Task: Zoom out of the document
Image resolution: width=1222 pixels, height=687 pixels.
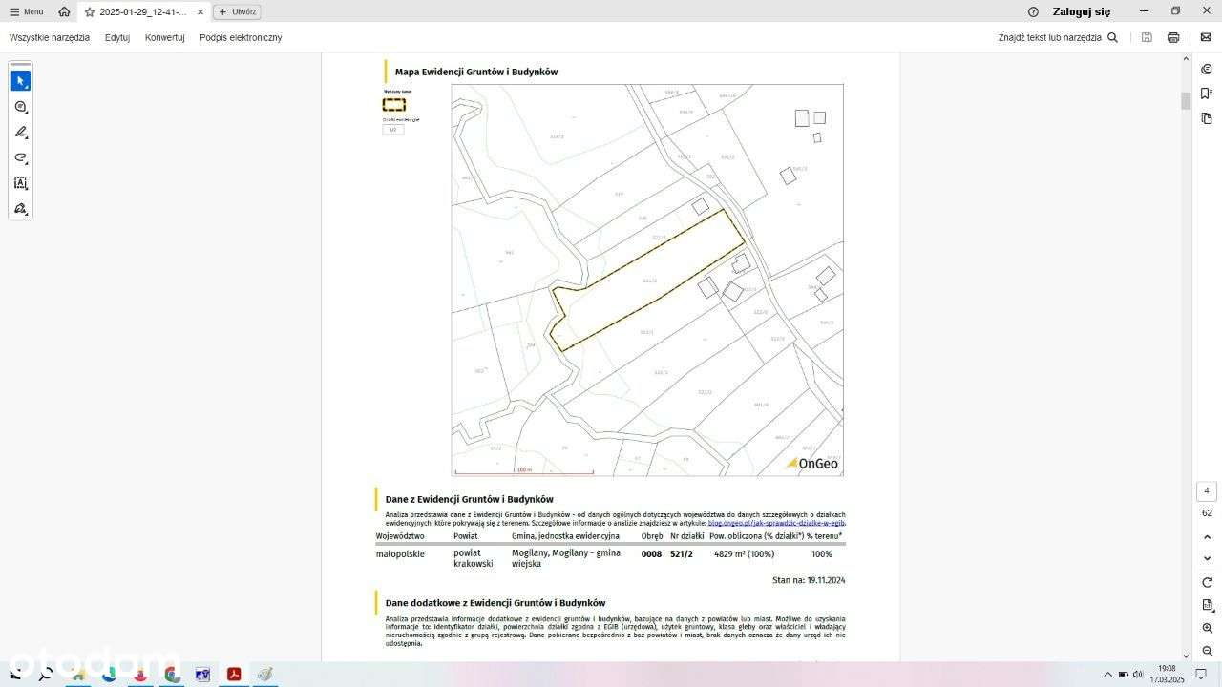Action: tap(1207, 651)
